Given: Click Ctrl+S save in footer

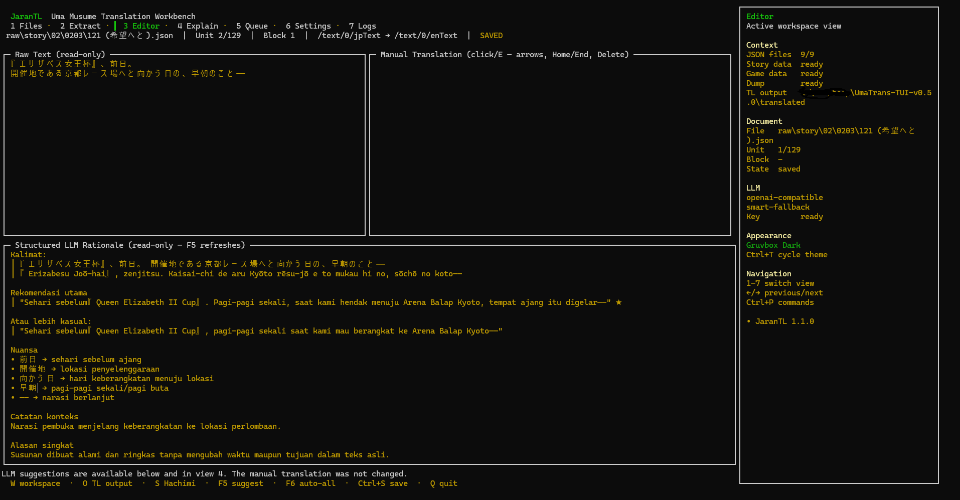Looking at the screenshot, I should [383, 483].
